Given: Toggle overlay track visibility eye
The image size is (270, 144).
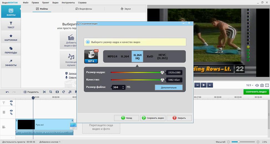Looking at the screenshot, I should pyautogui.click(x=11, y=111).
